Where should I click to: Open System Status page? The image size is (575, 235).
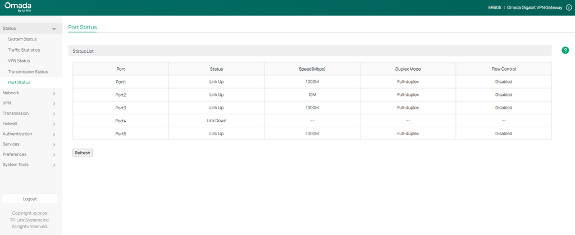pyautogui.click(x=22, y=39)
